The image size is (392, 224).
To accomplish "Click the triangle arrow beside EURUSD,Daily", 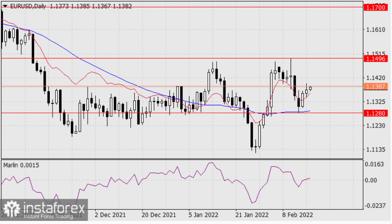I will [x=5, y=6].
